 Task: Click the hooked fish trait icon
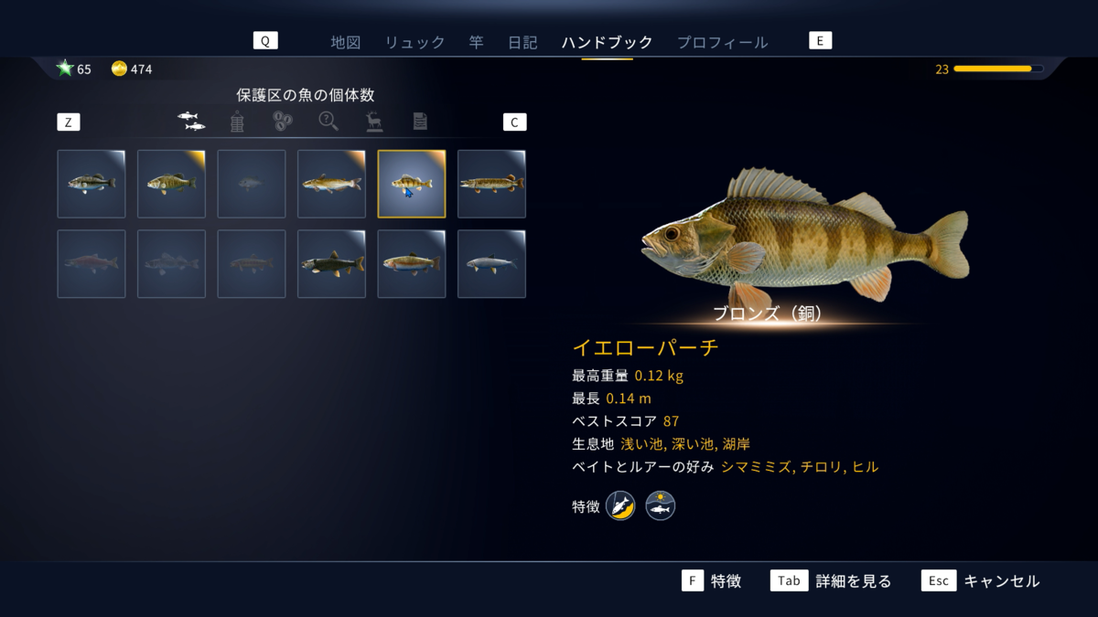tap(620, 505)
